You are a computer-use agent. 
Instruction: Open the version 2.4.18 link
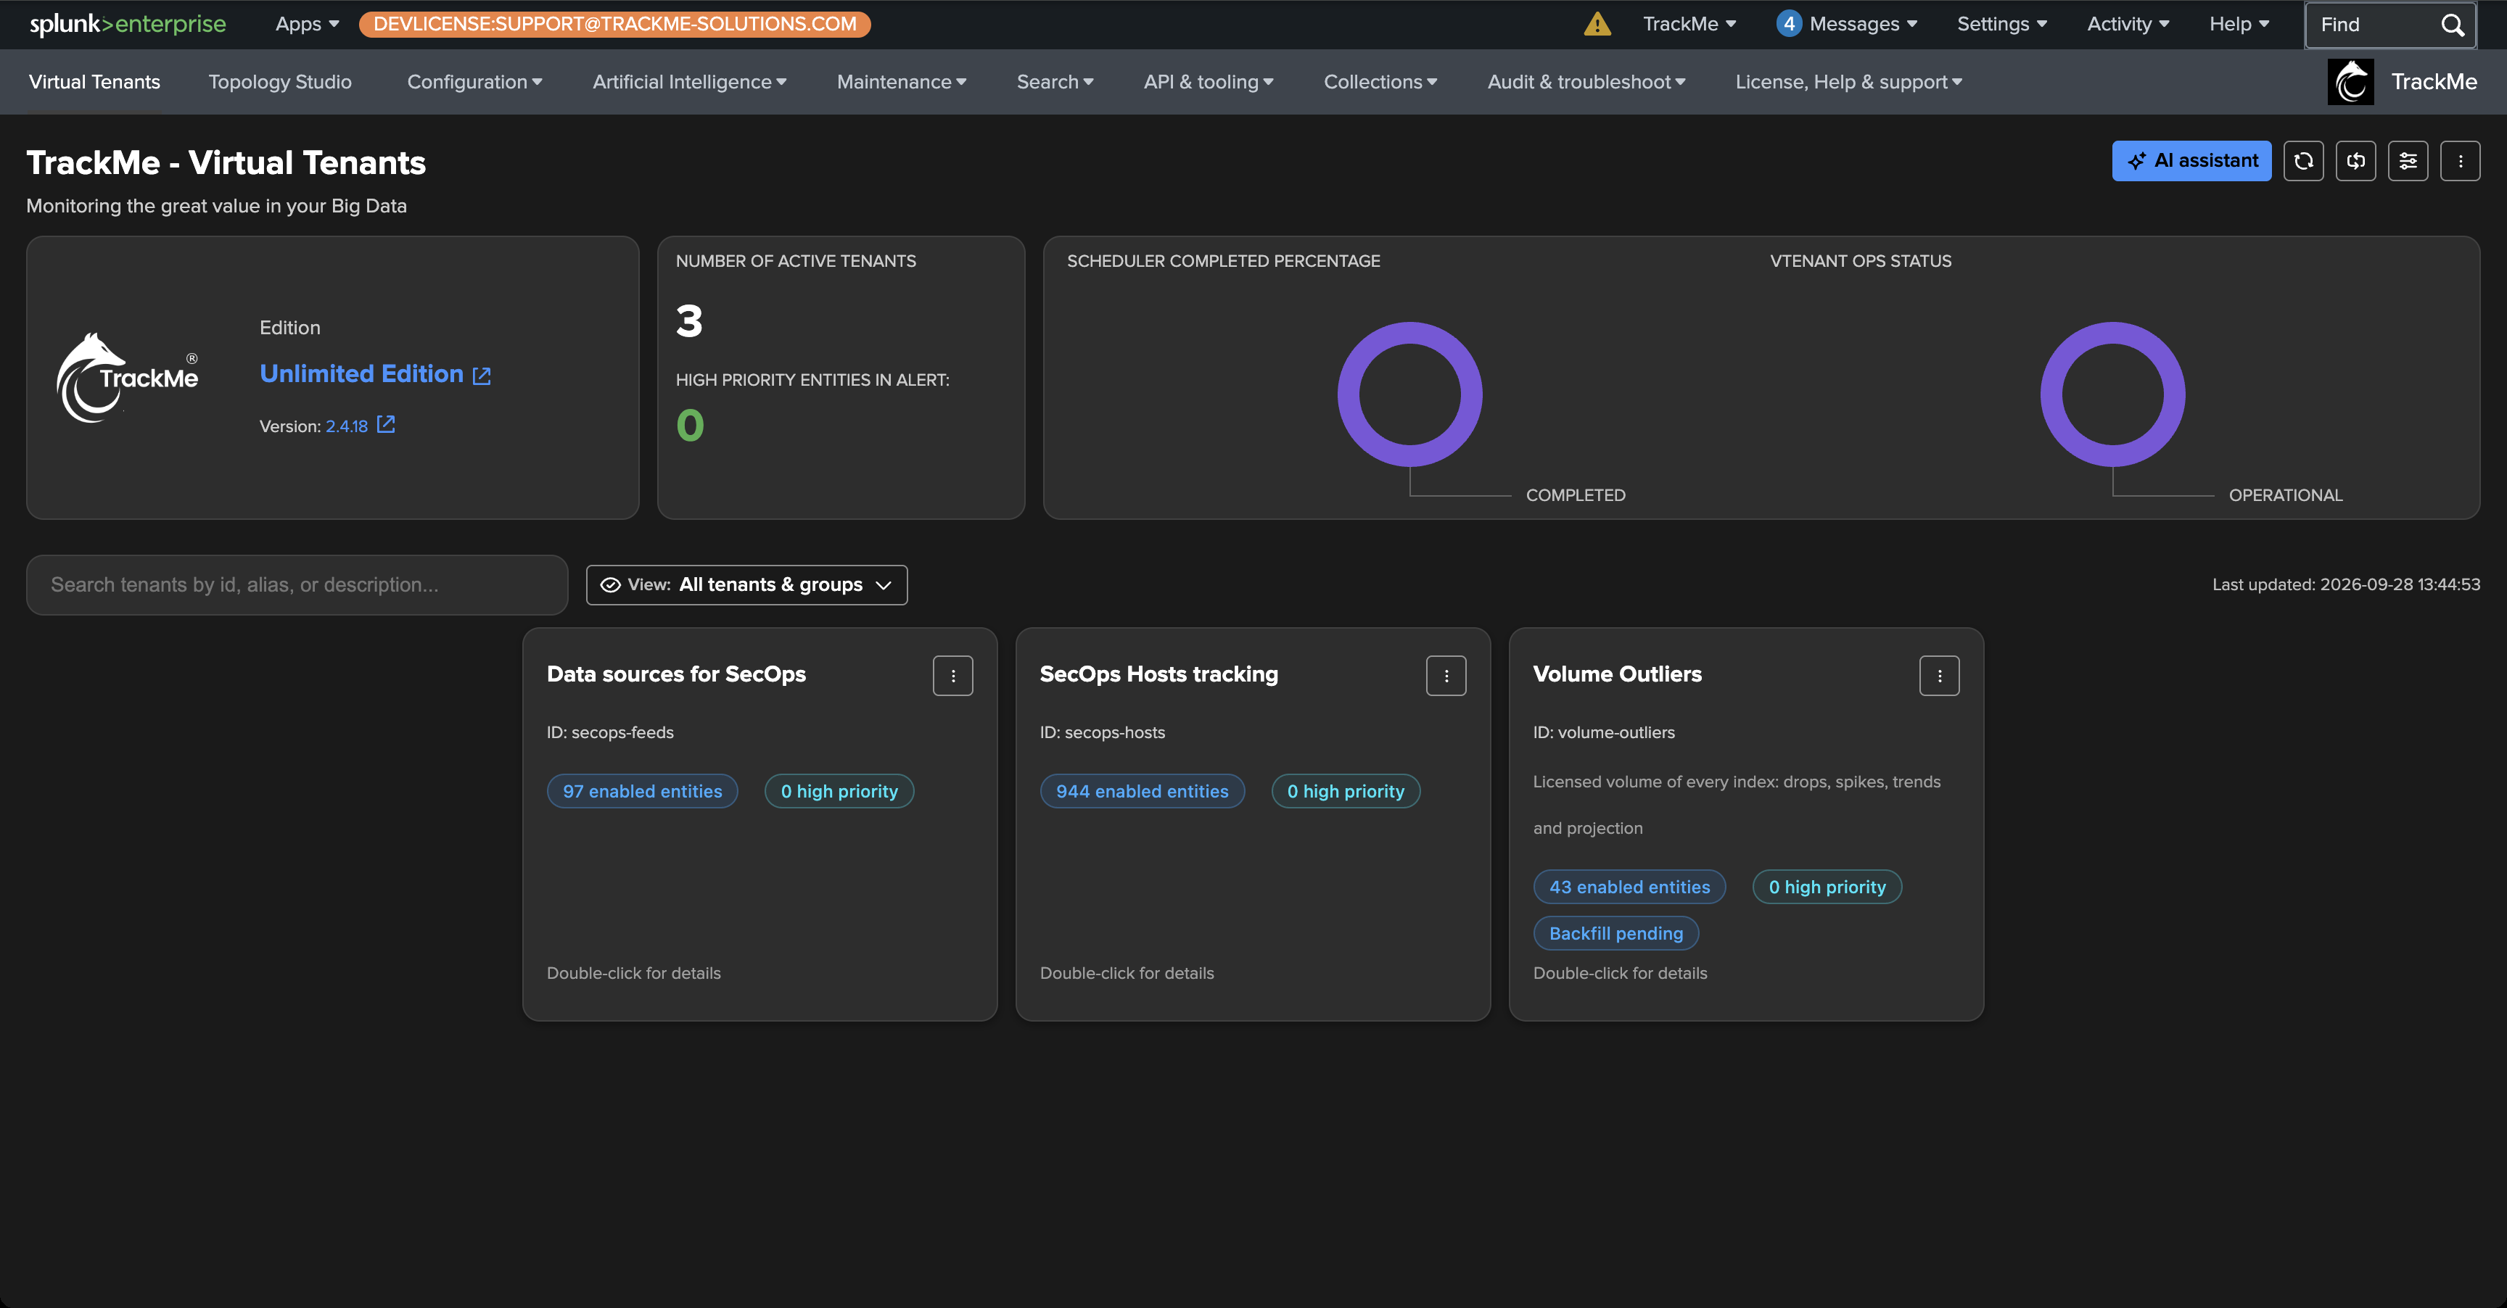tap(347, 426)
